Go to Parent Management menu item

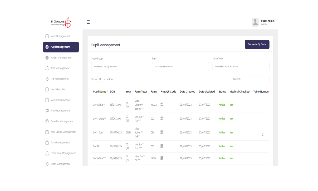coord(61,58)
